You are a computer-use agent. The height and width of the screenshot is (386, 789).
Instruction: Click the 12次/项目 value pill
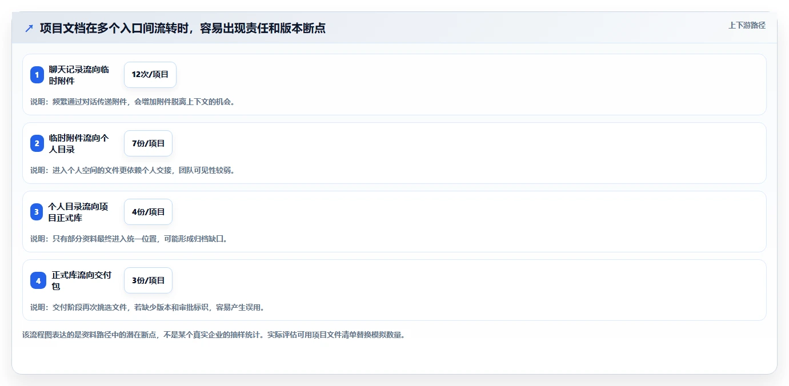tap(150, 75)
